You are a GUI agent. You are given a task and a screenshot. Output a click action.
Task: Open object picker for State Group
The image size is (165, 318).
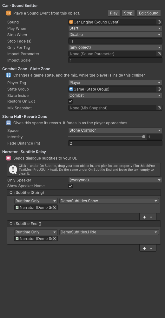(159, 89)
